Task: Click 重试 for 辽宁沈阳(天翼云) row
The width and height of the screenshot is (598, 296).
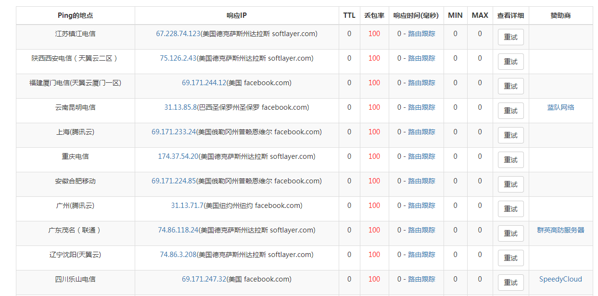Action: pos(510,258)
